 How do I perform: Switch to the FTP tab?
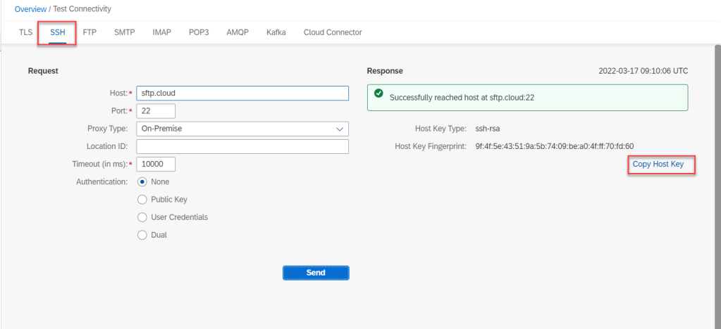tap(90, 32)
